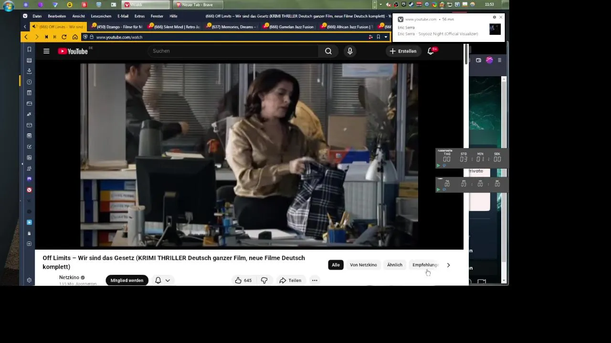Open the Vivaldi V menu icon
This screenshot has height=343, width=611.
coord(25,16)
